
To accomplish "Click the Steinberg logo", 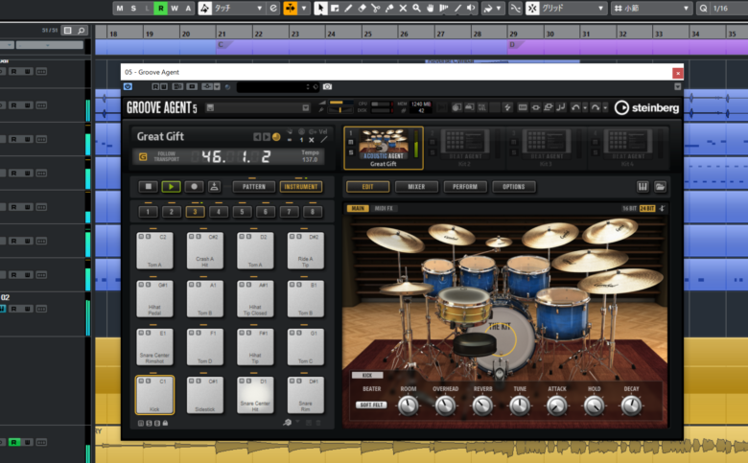I will point(646,107).
